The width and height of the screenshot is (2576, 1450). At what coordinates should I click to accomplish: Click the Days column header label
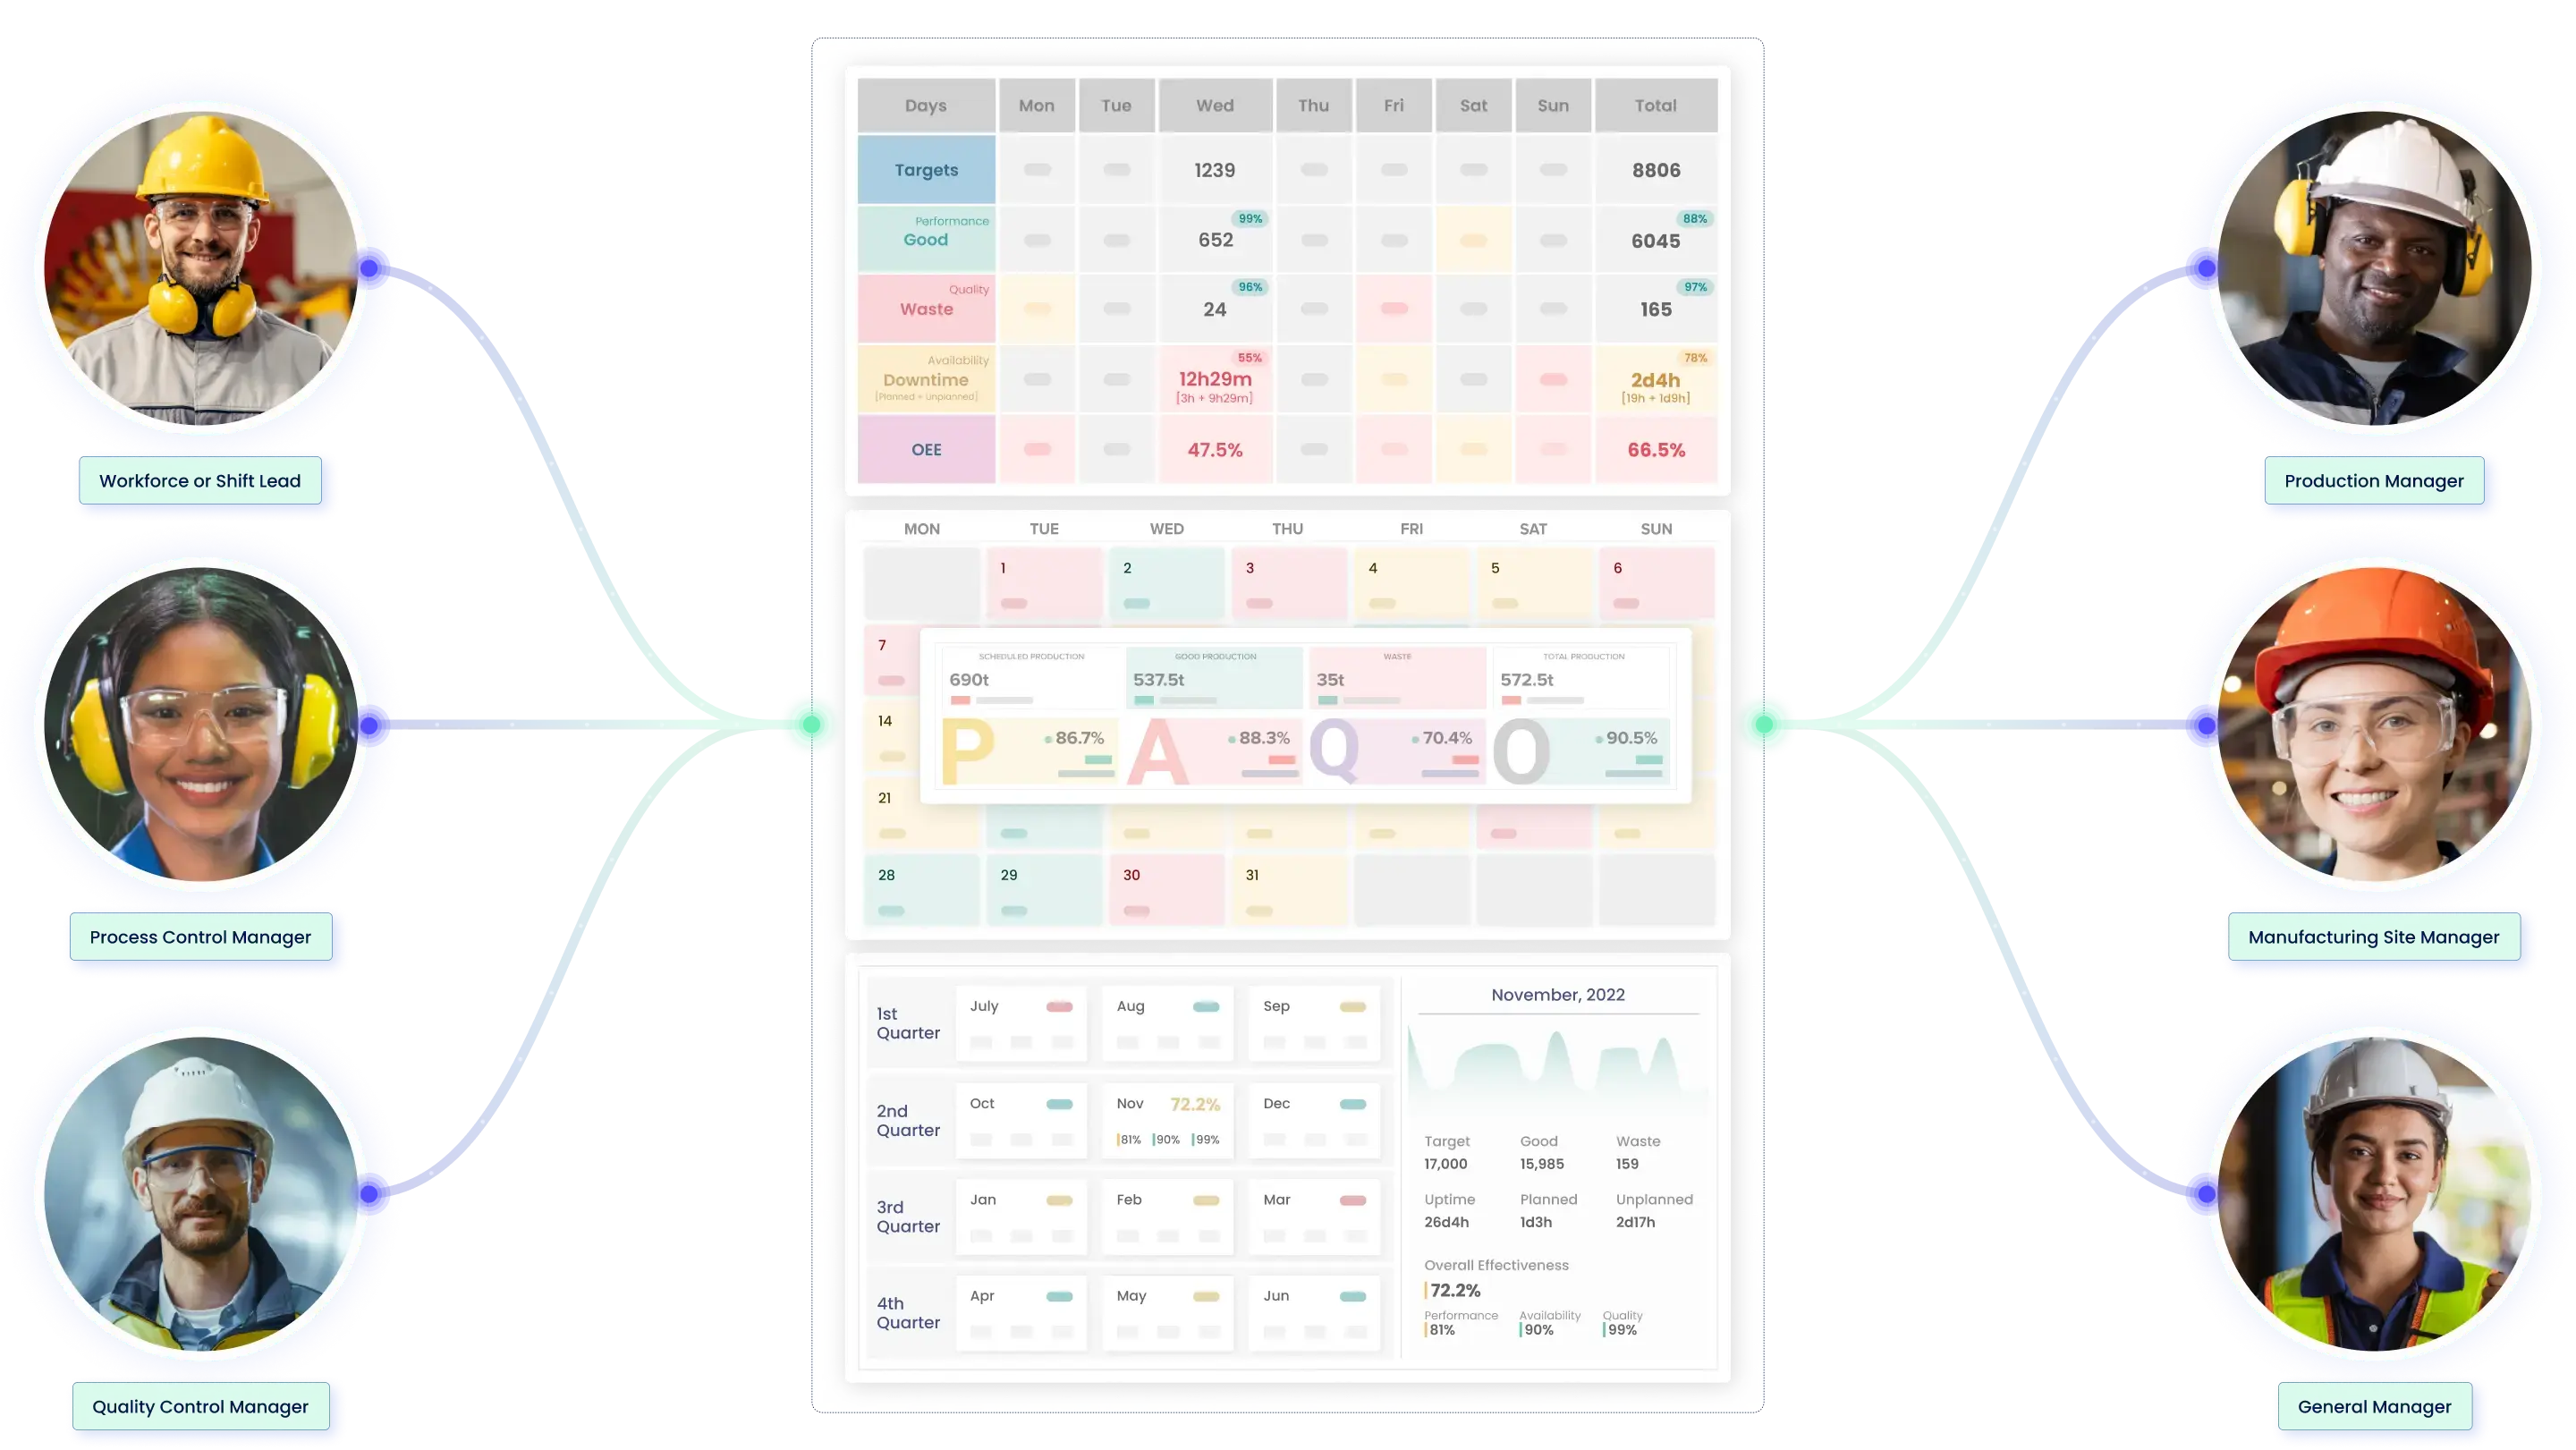coord(926,105)
